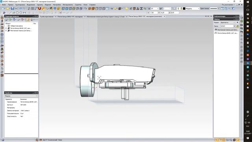The image size is (252, 142).
Task: Click the black layer color swatch
Action: coord(184,9)
